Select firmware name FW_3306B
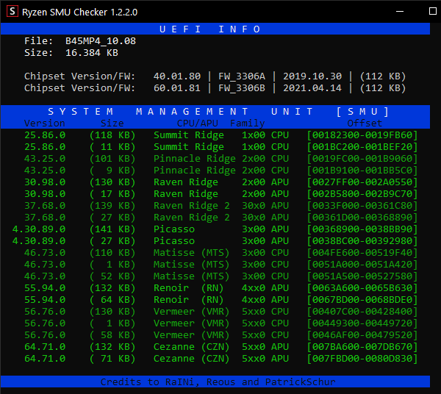This screenshot has width=441, height=394. coord(242,88)
